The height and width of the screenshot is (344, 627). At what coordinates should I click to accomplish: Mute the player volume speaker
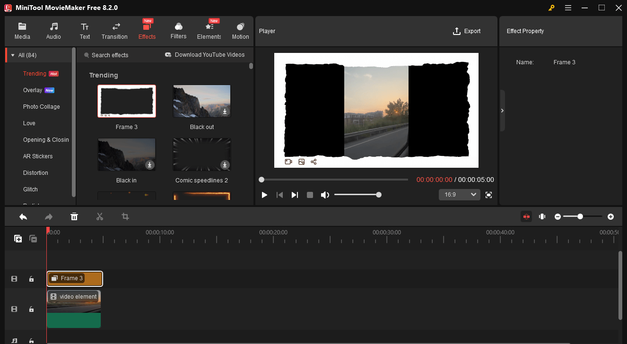tap(325, 195)
